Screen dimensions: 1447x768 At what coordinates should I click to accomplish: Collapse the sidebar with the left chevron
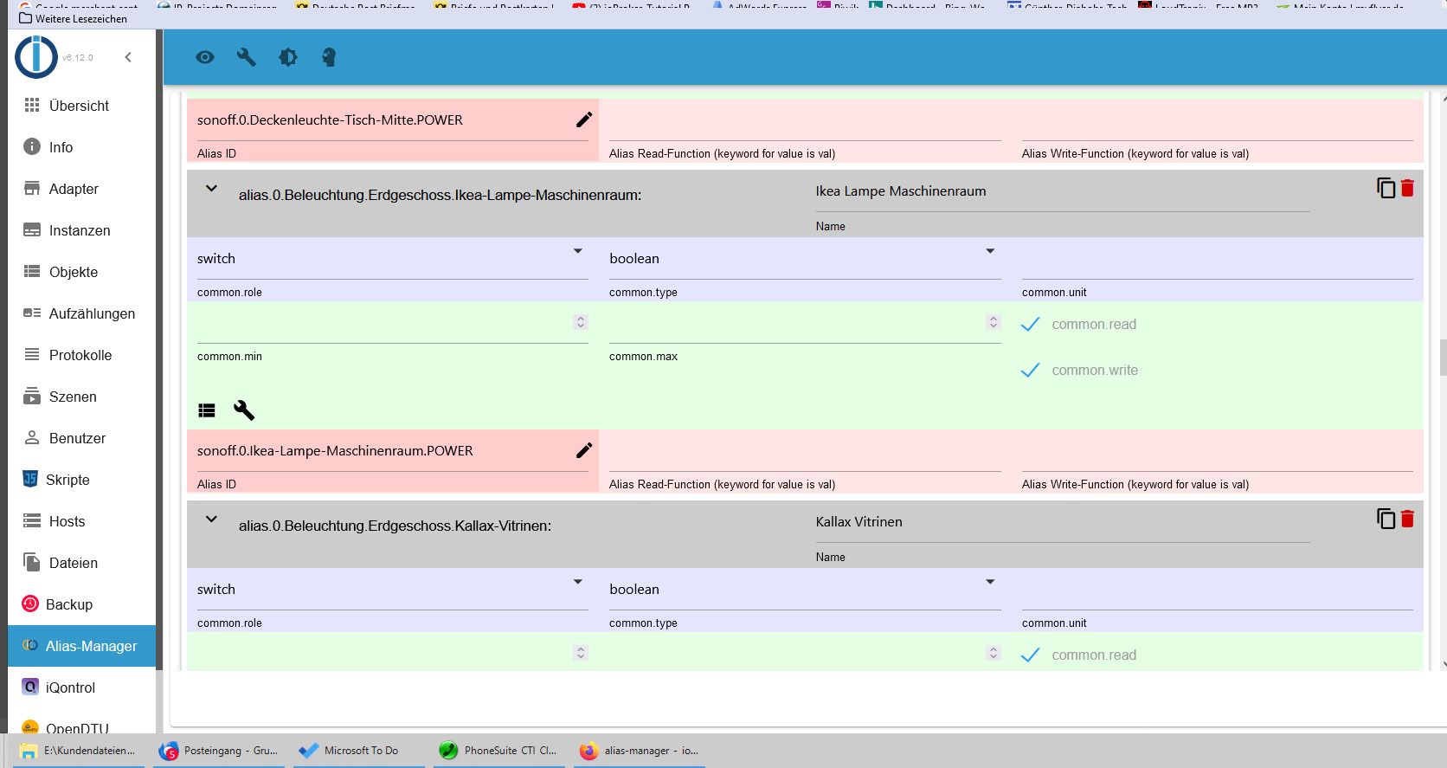[x=128, y=57]
